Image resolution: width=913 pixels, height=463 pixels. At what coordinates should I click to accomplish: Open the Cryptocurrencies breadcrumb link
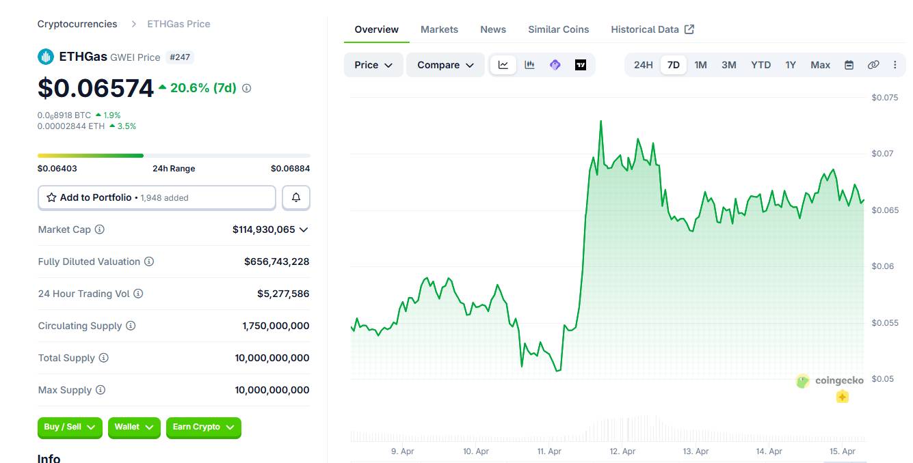[77, 23]
